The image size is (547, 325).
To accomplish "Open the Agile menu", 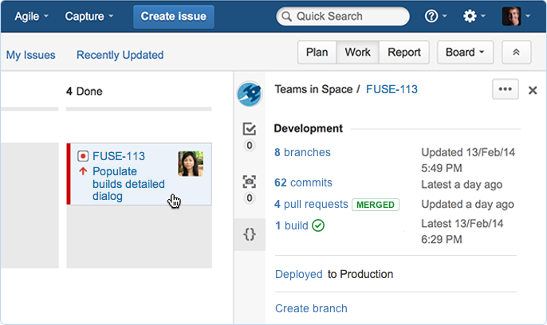I will [x=31, y=17].
